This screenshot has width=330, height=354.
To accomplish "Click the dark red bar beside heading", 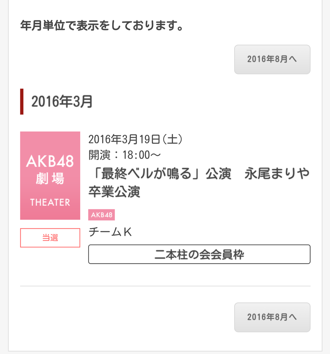I will coord(22,101).
